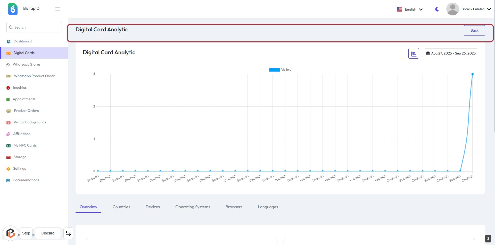Open Dashboard from the sidebar
Viewport: 495px width, 245px height.
(x=23, y=41)
